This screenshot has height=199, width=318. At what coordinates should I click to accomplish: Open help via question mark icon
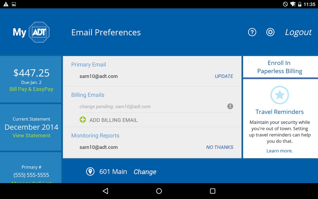click(252, 32)
